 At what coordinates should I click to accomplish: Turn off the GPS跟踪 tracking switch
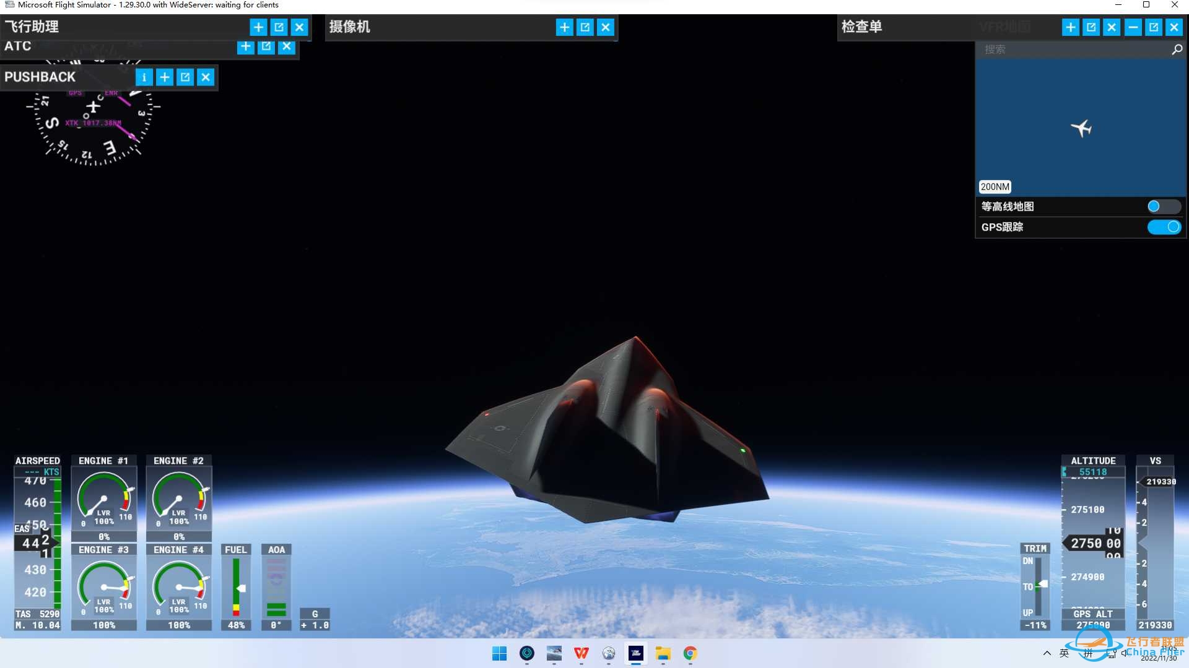tap(1163, 227)
